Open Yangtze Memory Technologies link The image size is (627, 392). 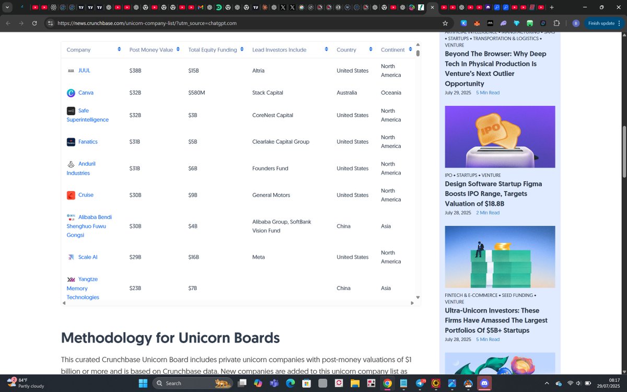coord(83,288)
